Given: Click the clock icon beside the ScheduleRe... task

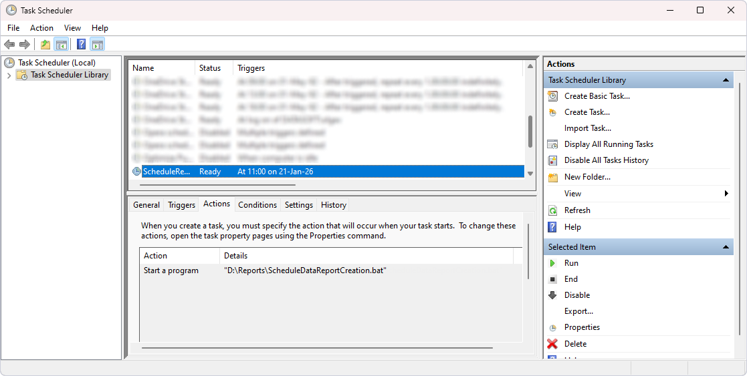Looking at the screenshot, I should (x=136, y=172).
